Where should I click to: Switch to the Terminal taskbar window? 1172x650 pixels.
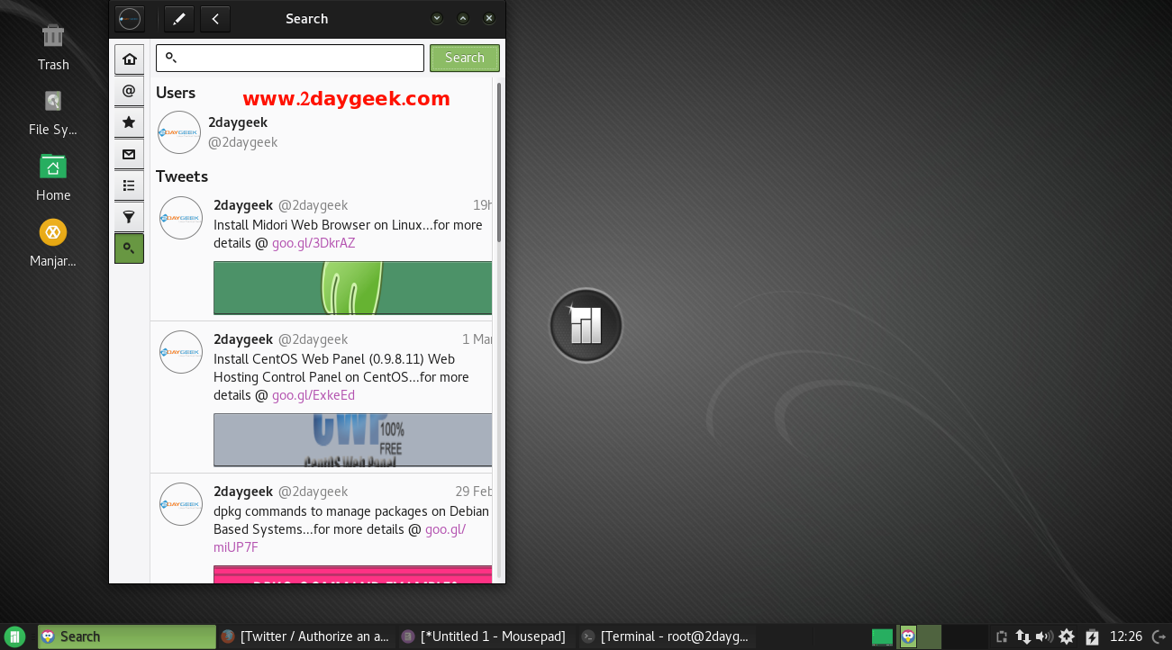(665, 636)
